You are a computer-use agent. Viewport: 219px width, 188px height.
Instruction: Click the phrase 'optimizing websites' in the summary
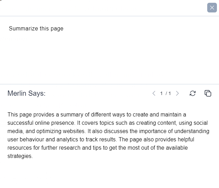coord(60,131)
